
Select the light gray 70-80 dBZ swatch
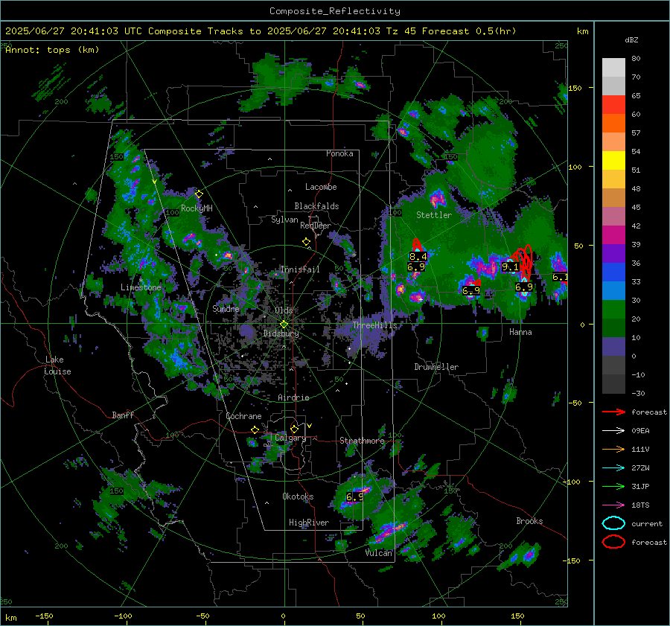(613, 68)
